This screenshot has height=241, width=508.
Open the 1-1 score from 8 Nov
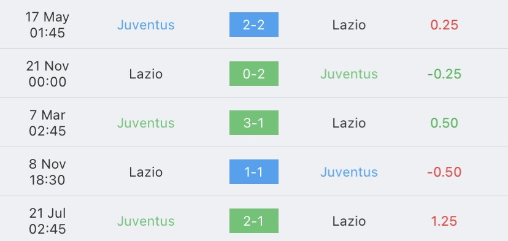253,172
